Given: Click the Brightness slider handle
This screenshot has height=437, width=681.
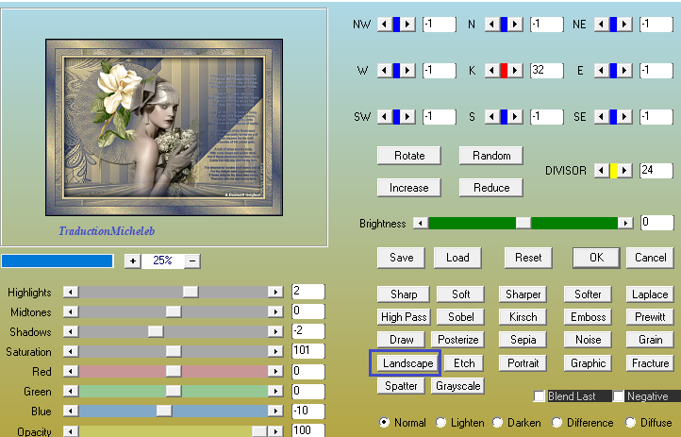Looking at the screenshot, I should tap(523, 224).
